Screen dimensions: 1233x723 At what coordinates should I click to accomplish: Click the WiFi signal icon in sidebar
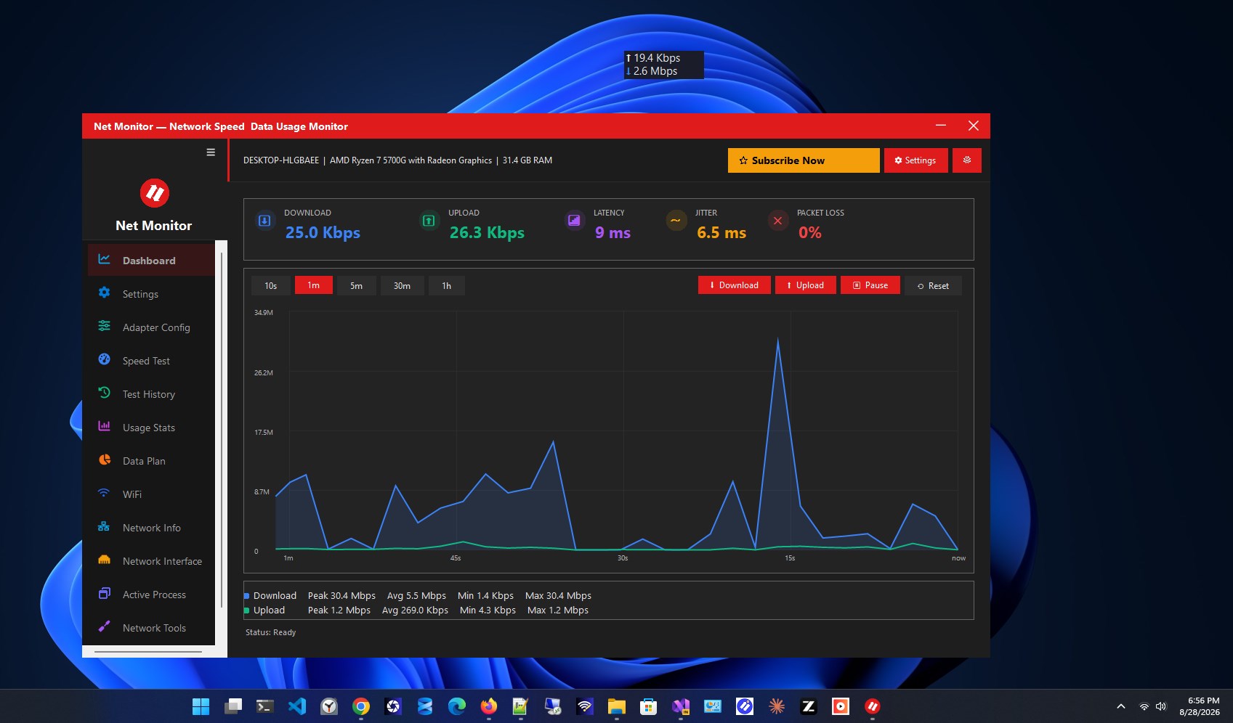104,493
